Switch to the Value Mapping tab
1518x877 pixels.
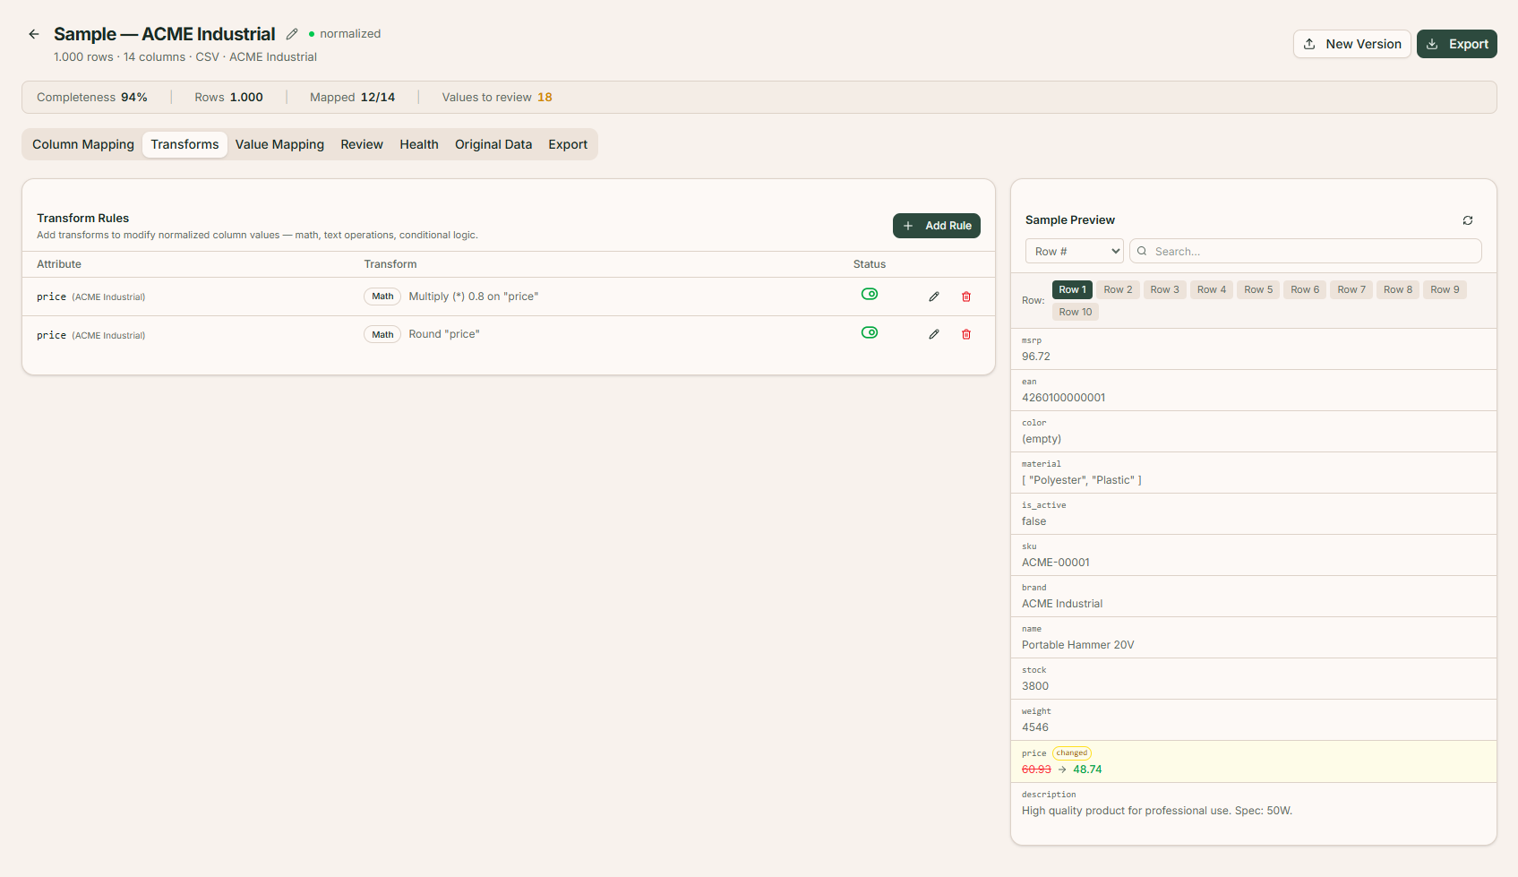tap(279, 144)
